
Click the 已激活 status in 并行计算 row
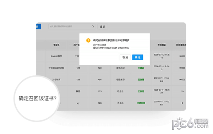click(x=141, y=80)
